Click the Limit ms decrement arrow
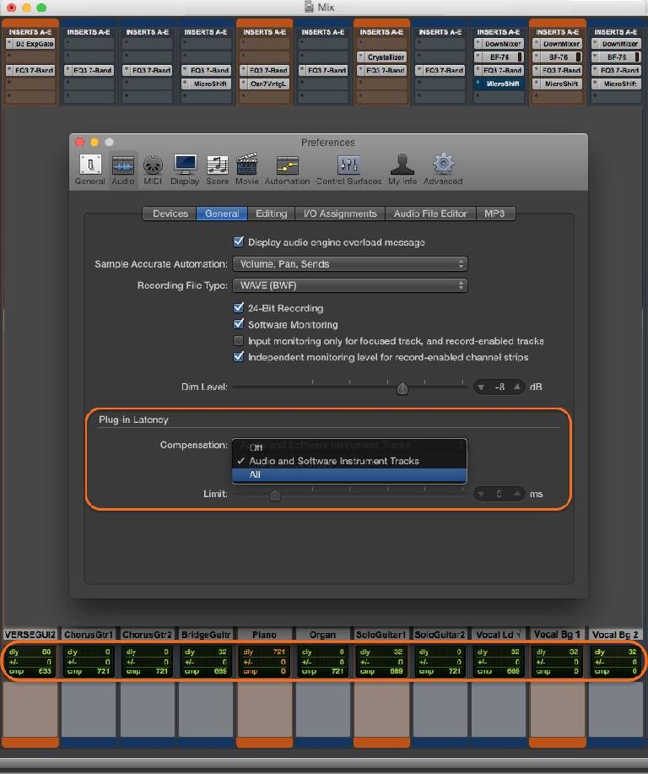Image resolution: width=648 pixels, height=774 pixels. coord(481,494)
